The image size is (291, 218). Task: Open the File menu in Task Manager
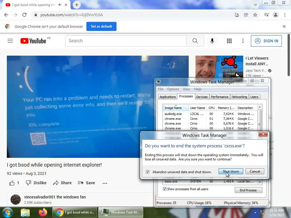161,89
